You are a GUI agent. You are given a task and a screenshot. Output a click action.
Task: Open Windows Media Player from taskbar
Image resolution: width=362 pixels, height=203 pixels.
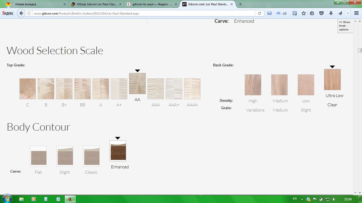coord(34,199)
